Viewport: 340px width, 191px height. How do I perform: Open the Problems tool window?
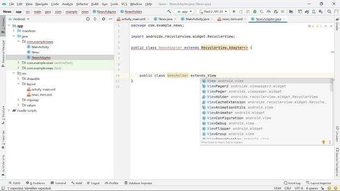pyautogui.click(x=36, y=183)
